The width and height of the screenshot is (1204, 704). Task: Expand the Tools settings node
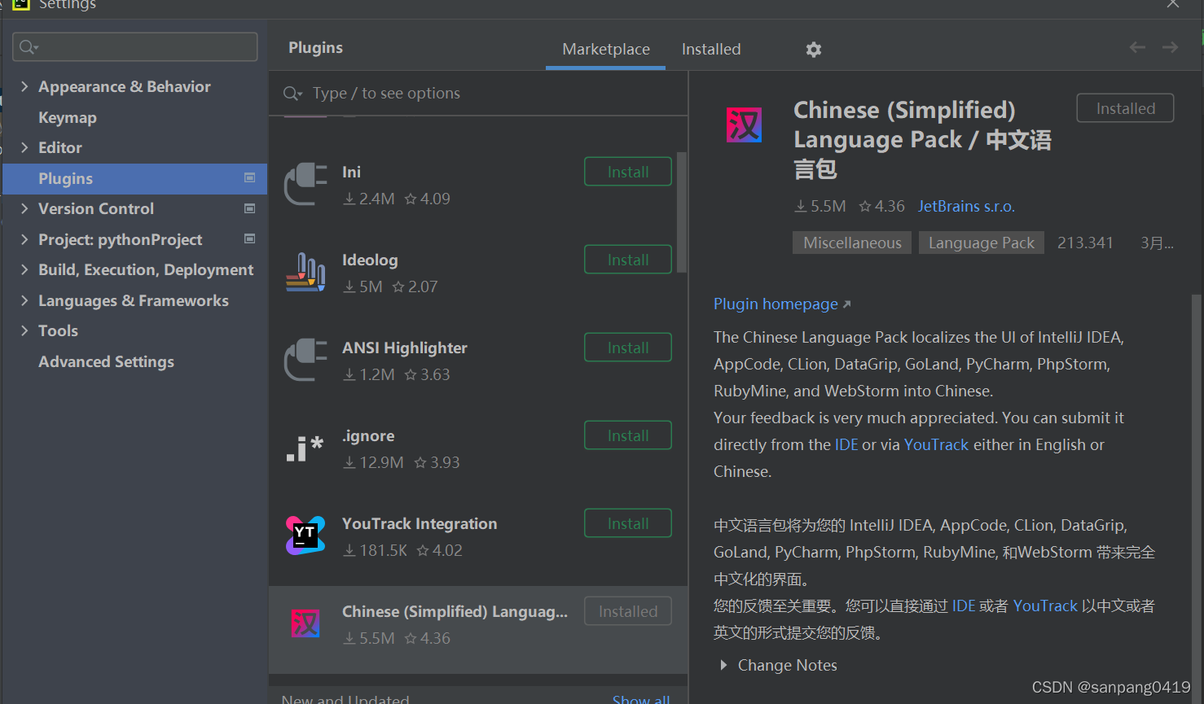pos(24,330)
